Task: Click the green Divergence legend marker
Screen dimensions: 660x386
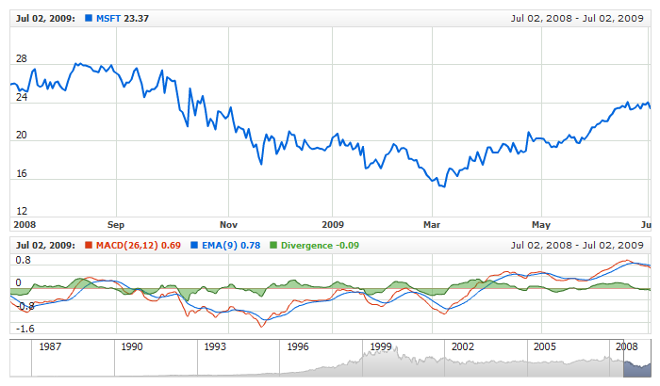Action: coord(275,246)
